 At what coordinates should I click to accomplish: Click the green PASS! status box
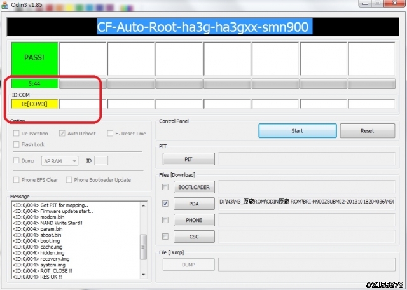pyautogui.click(x=34, y=59)
